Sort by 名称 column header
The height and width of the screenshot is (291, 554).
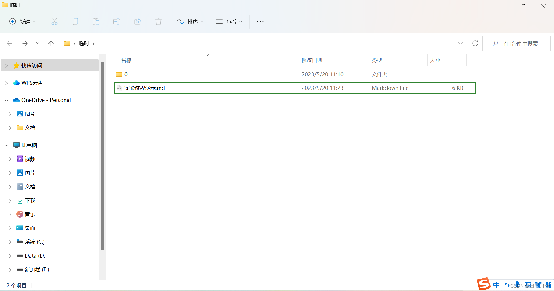coord(126,60)
